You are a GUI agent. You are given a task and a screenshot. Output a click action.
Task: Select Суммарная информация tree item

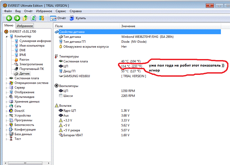tap(35, 41)
